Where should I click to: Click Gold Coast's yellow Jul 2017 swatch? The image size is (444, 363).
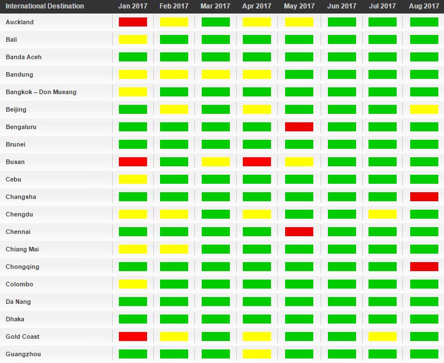point(382,337)
